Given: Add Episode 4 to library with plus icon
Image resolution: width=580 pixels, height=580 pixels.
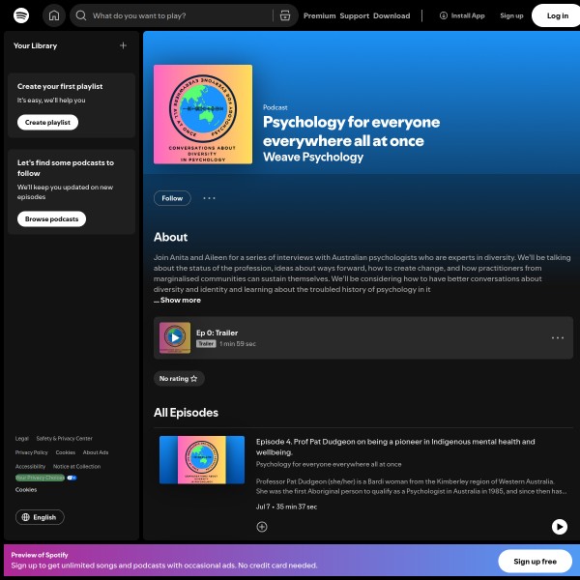Looking at the screenshot, I should [262, 527].
